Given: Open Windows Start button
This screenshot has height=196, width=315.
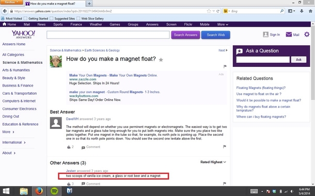Looking at the screenshot, I should point(6,191).
